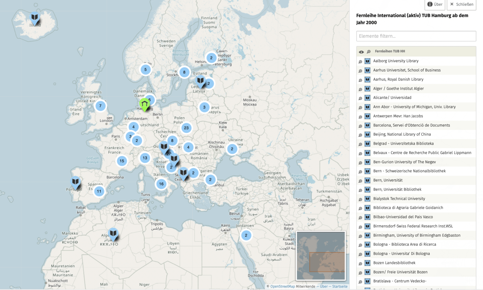Click Birmingham, University of Birmingham Edgbaston entry

point(416,235)
